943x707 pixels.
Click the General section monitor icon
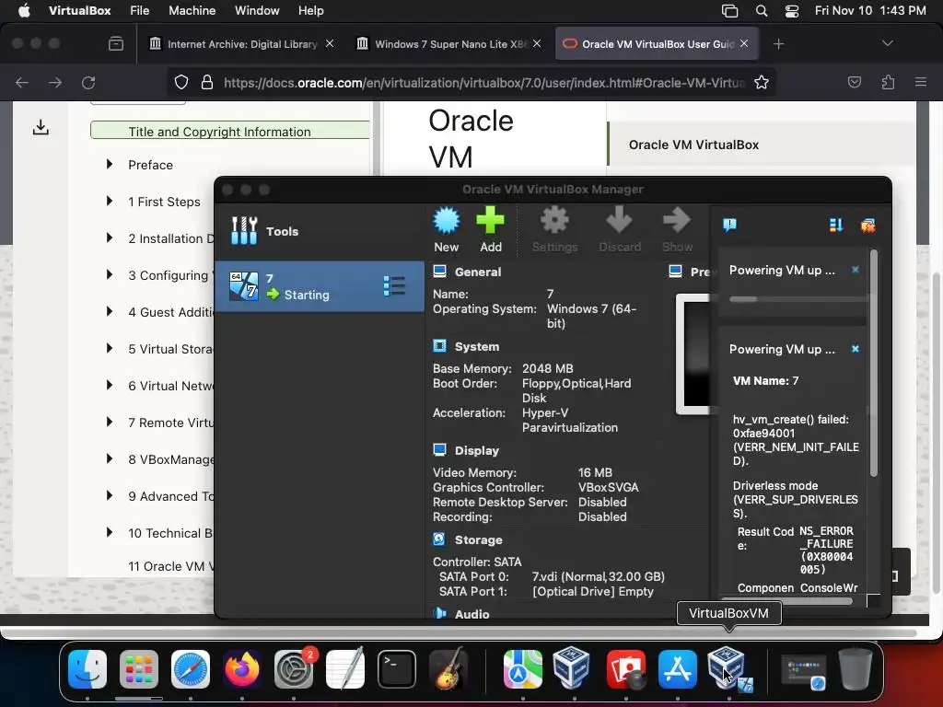pos(439,272)
